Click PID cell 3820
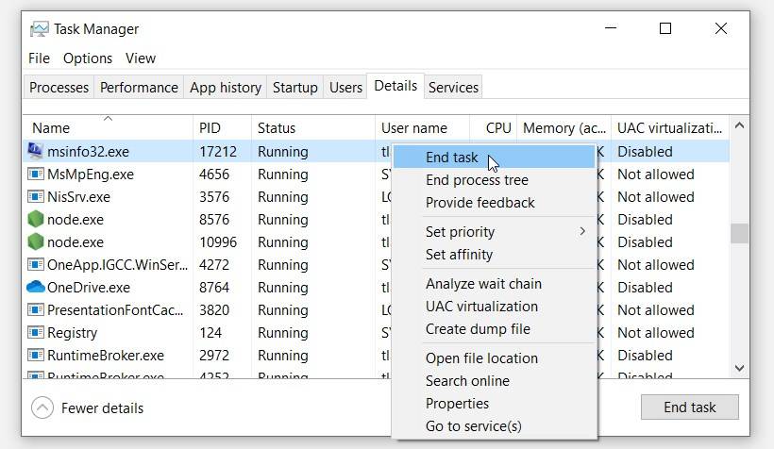Screen dimensions: 774x449 [214, 309]
